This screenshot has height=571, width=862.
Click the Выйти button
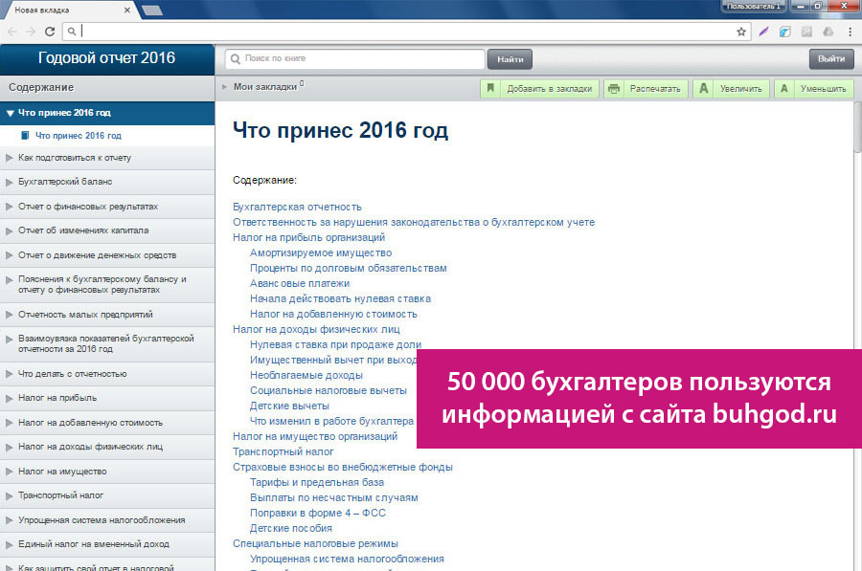click(830, 58)
